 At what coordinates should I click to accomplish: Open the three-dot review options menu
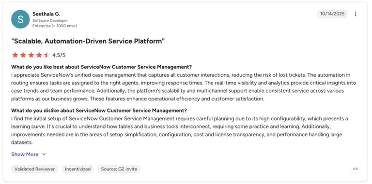click(x=355, y=14)
